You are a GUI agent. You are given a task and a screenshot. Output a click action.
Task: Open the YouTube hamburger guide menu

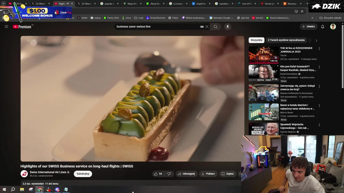6,27
